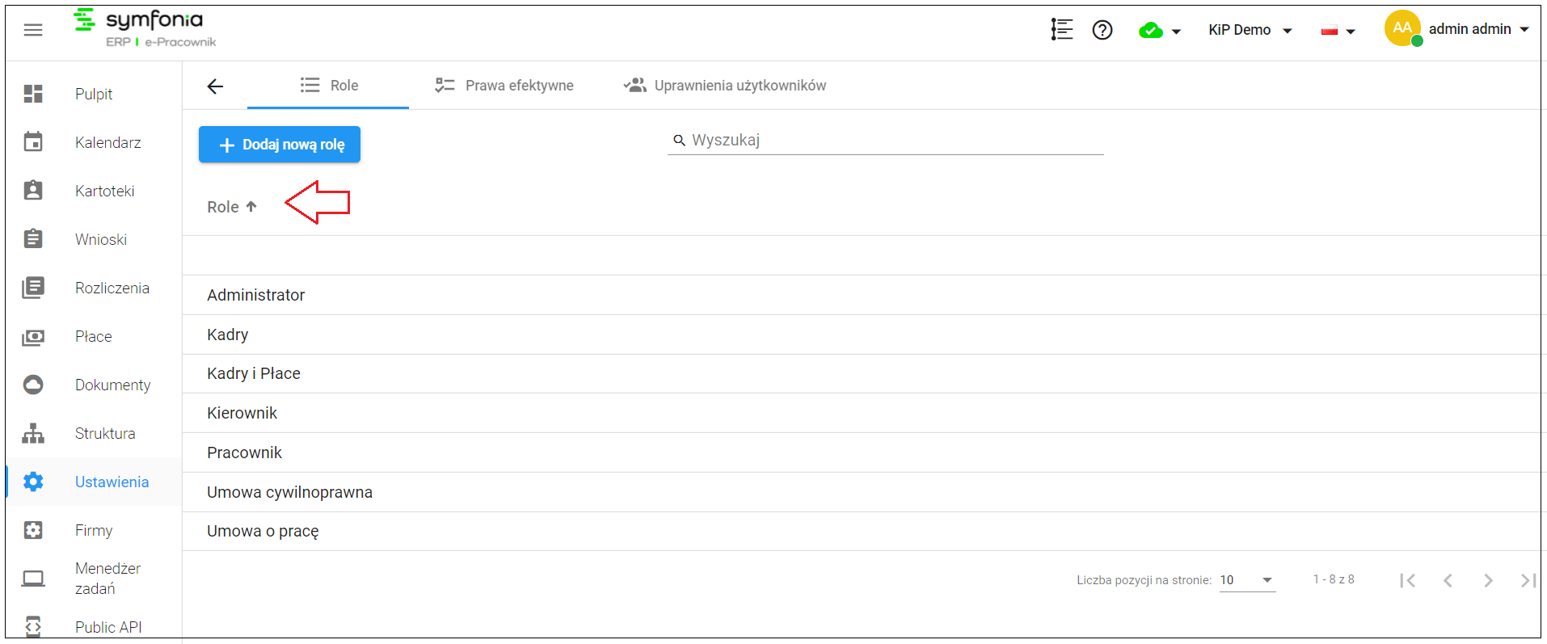This screenshot has height=644, width=1547.
Task: Click the search magnifier icon
Action: [679, 141]
